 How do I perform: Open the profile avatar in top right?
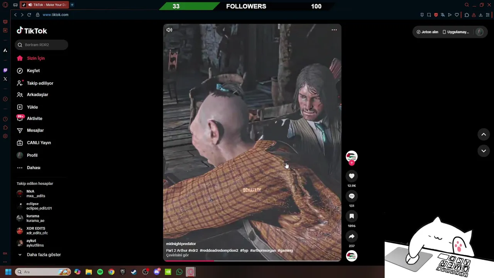480,32
